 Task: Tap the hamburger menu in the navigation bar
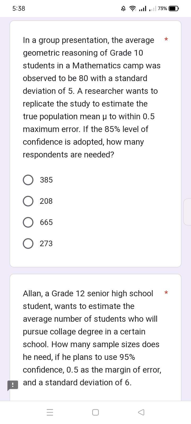[50, 412]
